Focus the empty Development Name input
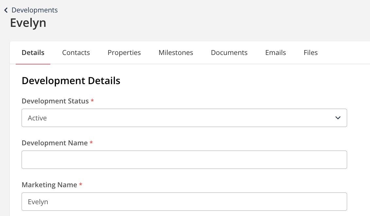 [x=184, y=160]
